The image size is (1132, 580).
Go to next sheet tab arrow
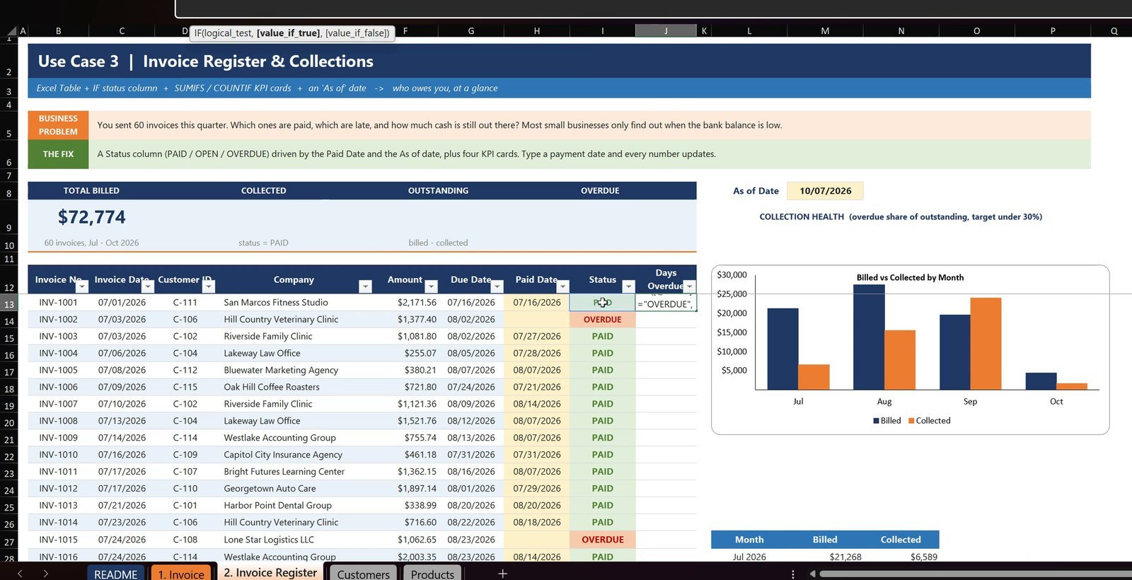(x=46, y=574)
